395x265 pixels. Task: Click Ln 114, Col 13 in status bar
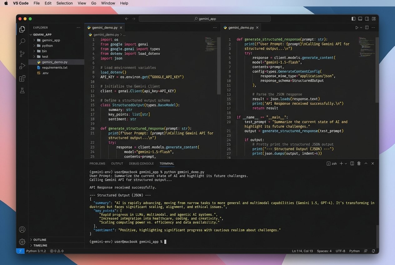pos(302,251)
